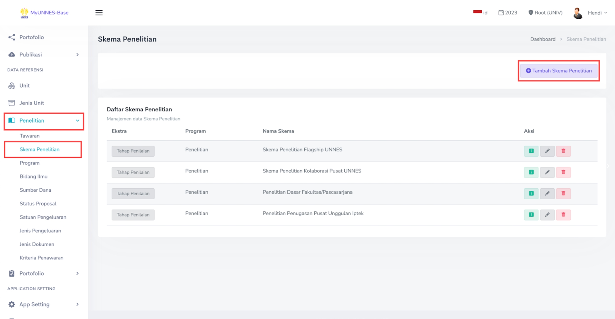Open the Bidang Ilmu submenu item

point(34,176)
